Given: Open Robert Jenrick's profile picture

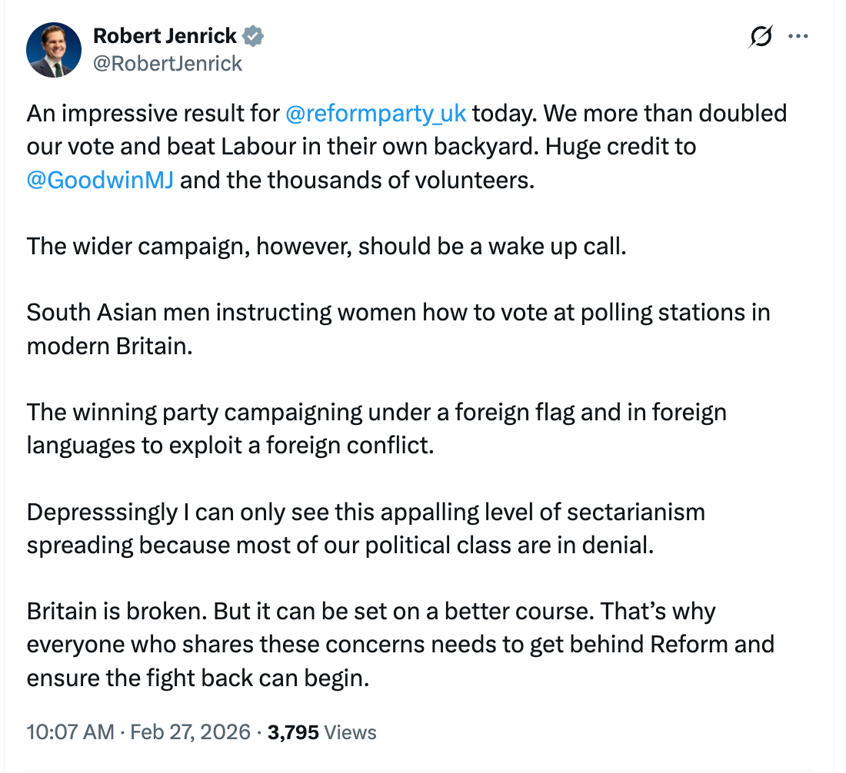Looking at the screenshot, I should coord(54,50).
